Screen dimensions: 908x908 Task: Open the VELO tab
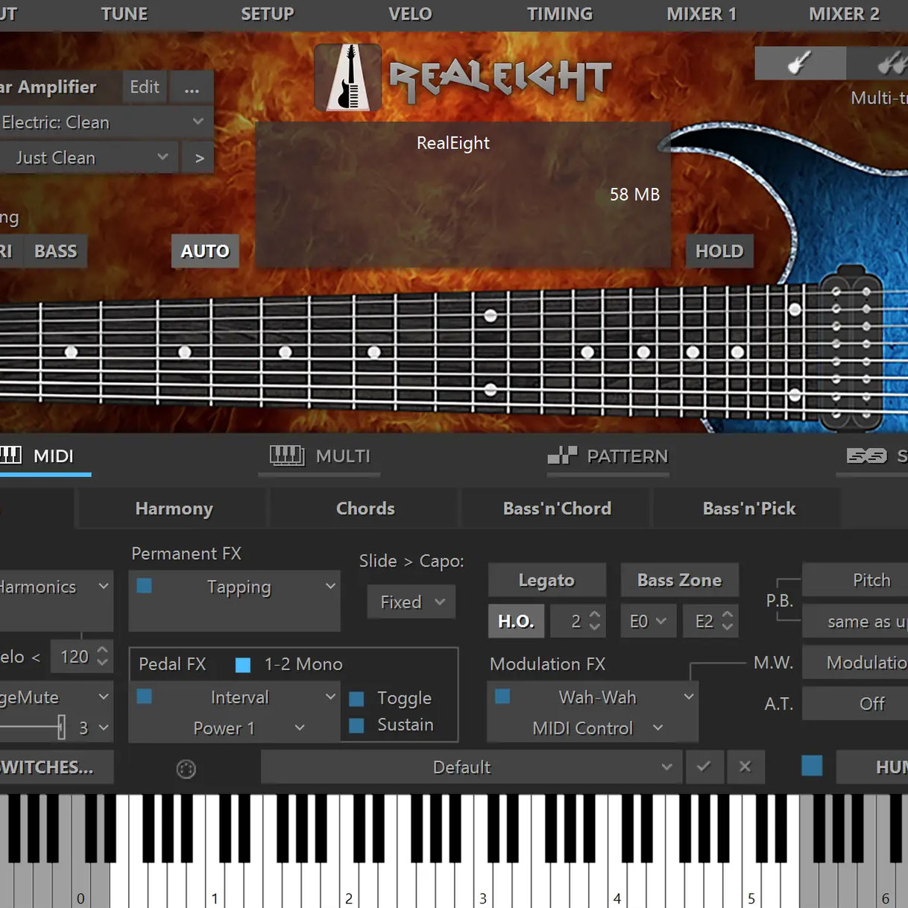410,14
